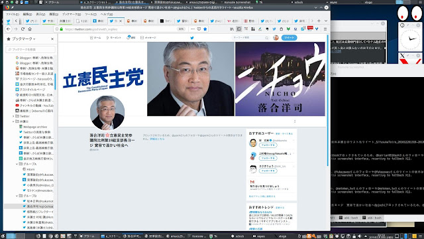Click the green padlock in address bar

[62, 29]
